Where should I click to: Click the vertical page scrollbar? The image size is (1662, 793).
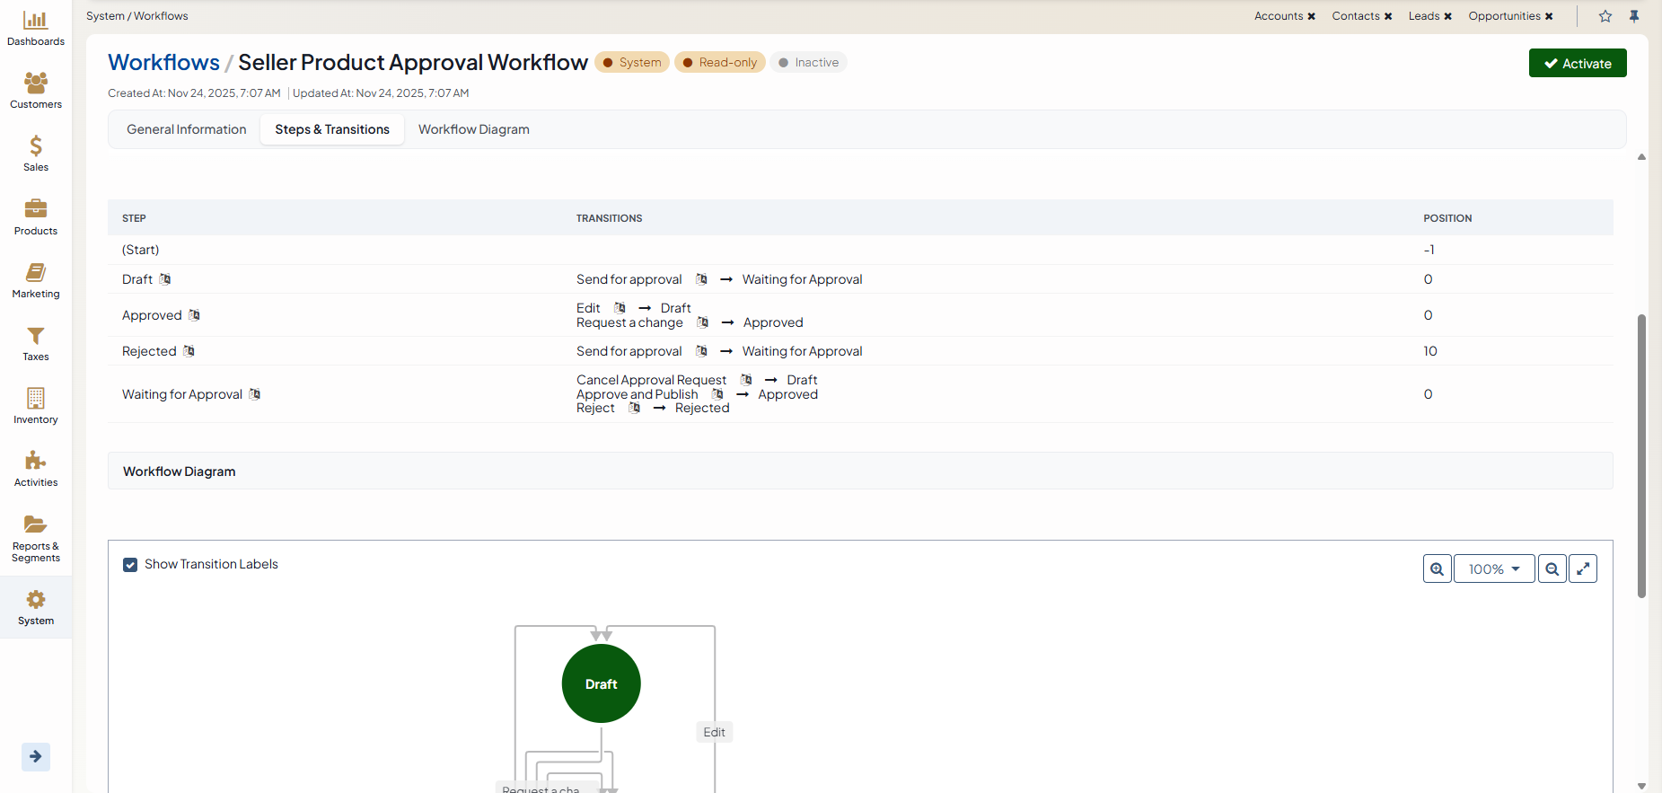pyautogui.click(x=1641, y=455)
